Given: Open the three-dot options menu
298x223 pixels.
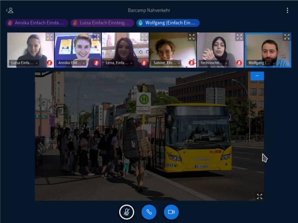Looking at the screenshot, I should pyautogui.click(x=288, y=10).
